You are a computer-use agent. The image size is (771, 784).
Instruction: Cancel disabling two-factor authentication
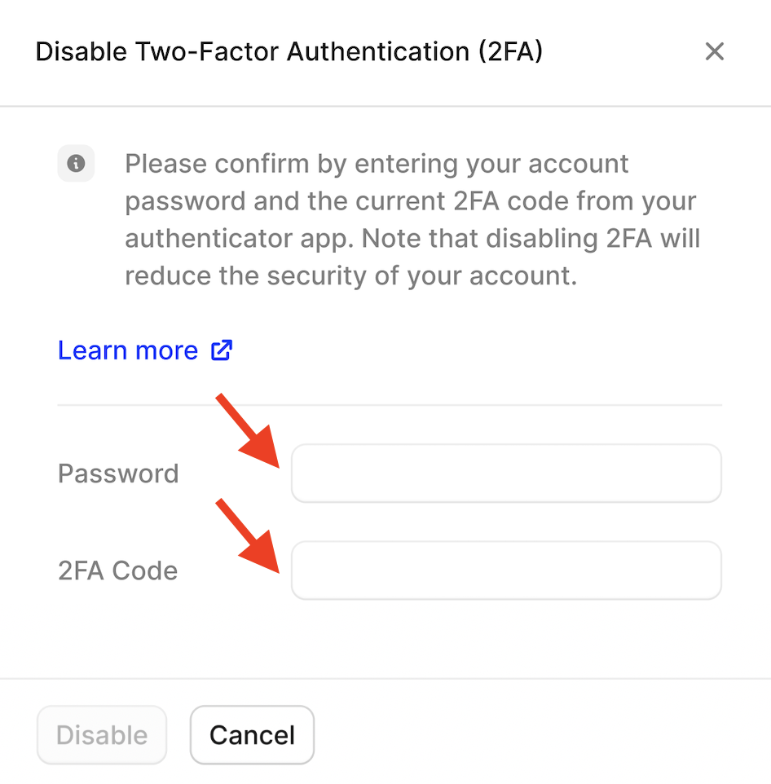tap(252, 735)
